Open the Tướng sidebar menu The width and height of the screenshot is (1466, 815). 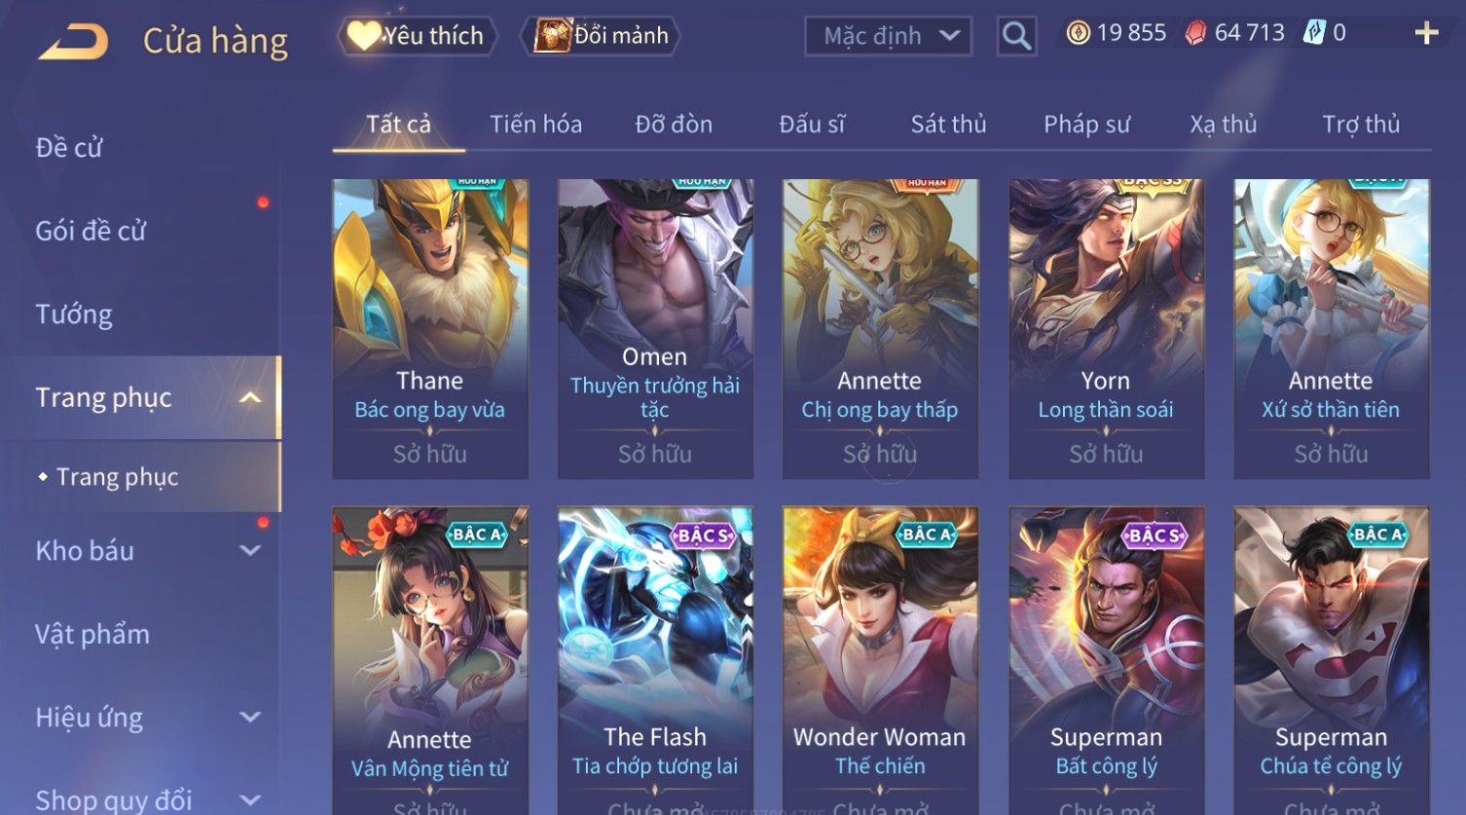click(74, 315)
